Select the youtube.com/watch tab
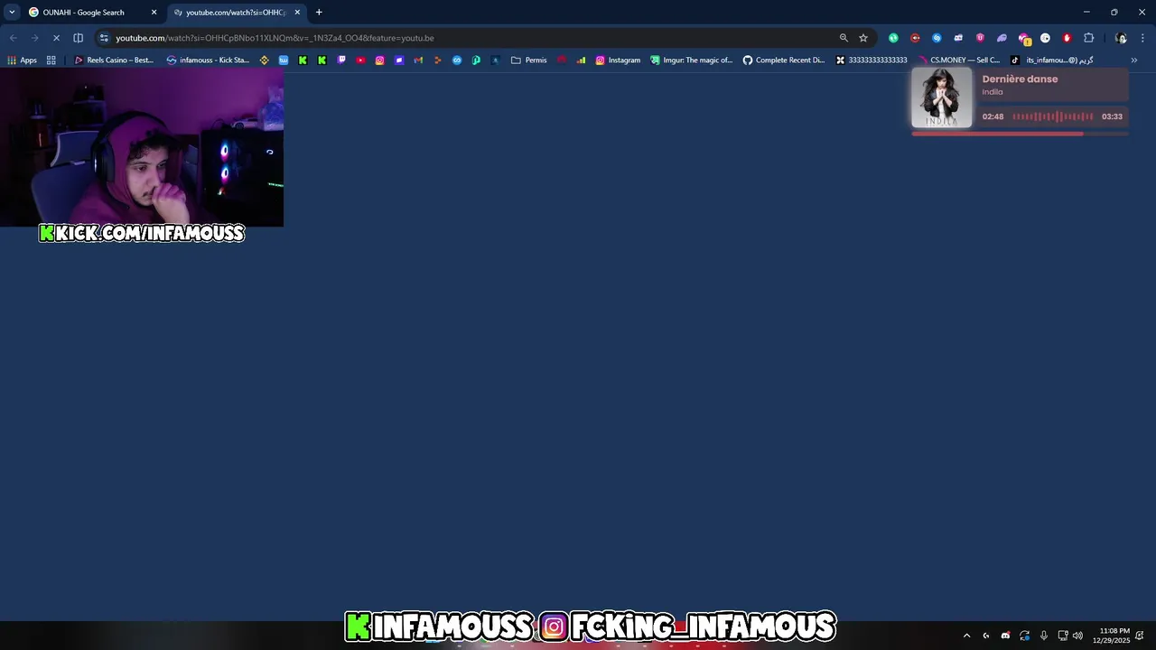The width and height of the screenshot is (1156, 650). coord(235,13)
